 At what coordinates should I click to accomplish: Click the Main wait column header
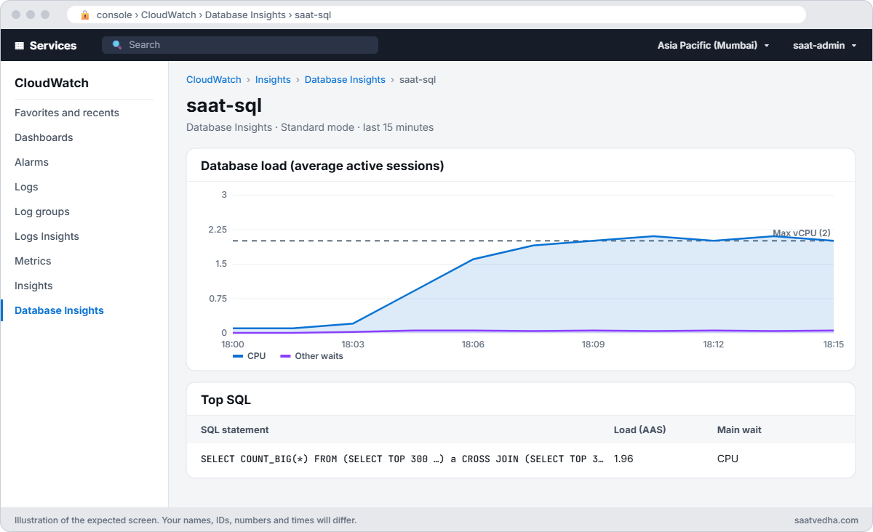[x=739, y=430]
